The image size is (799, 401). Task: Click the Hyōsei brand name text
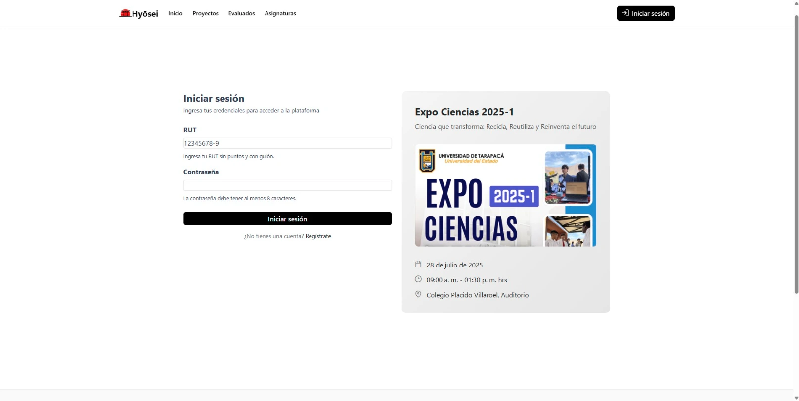click(x=145, y=14)
